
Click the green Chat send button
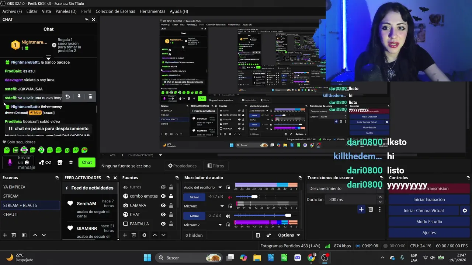(x=87, y=162)
